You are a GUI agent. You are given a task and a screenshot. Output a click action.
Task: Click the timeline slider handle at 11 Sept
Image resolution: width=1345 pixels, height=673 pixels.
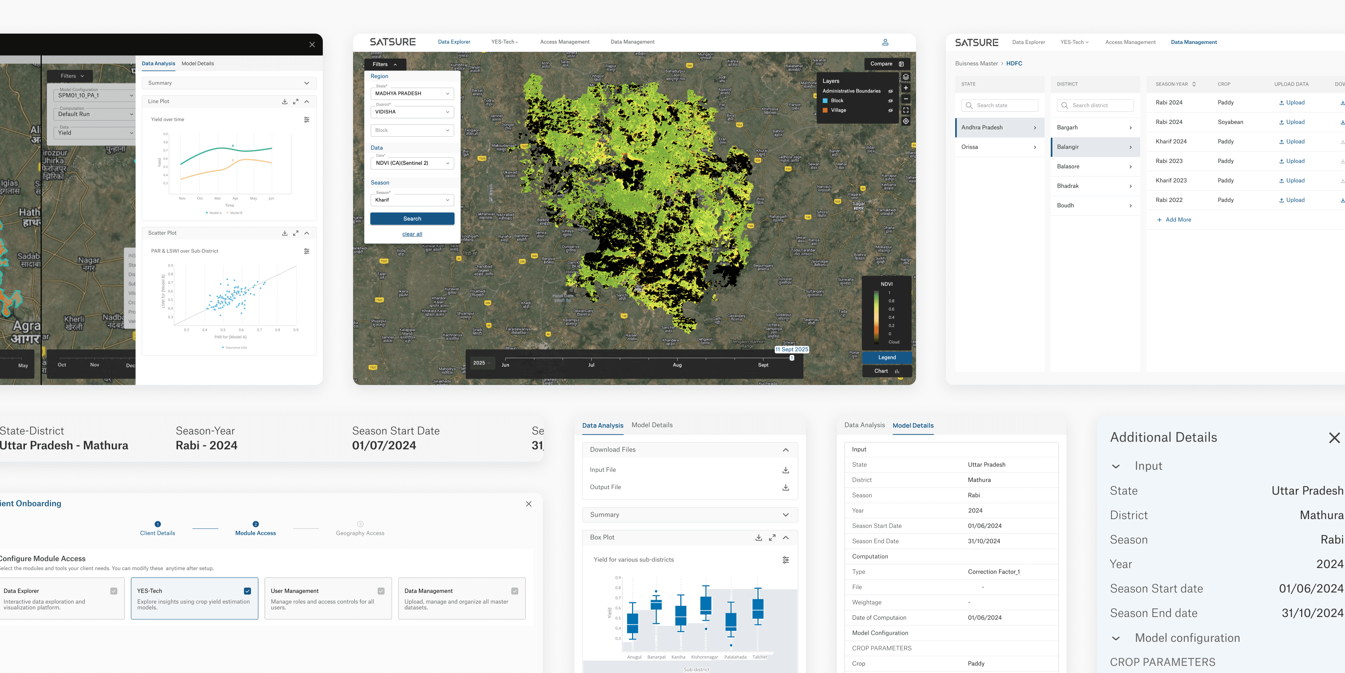tap(792, 358)
